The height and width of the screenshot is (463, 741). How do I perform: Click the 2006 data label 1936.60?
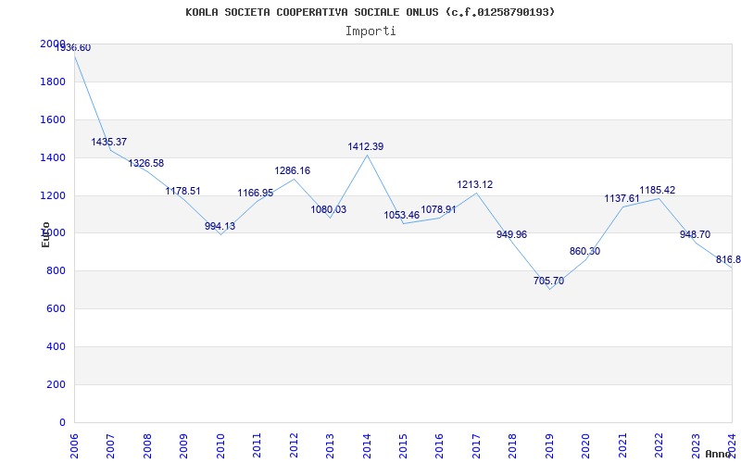click(73, 48)
